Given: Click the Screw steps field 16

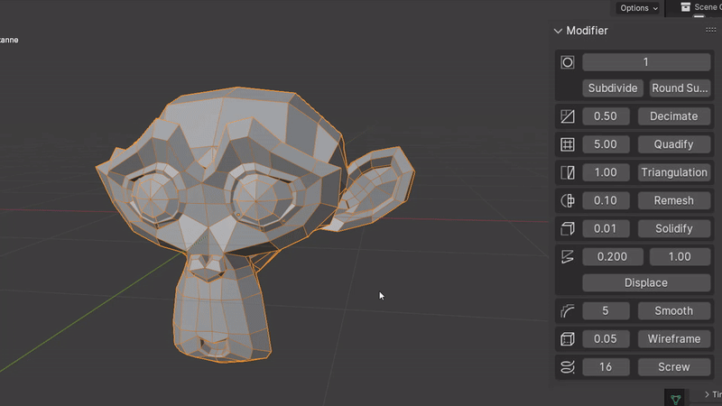Looking at the screenshot, I should (x=606, y=367).
